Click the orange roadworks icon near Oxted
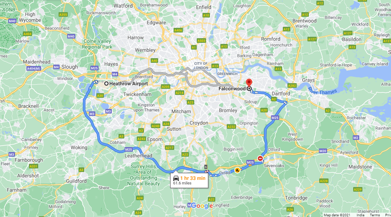391x217 pixels. tap(237, 170)
